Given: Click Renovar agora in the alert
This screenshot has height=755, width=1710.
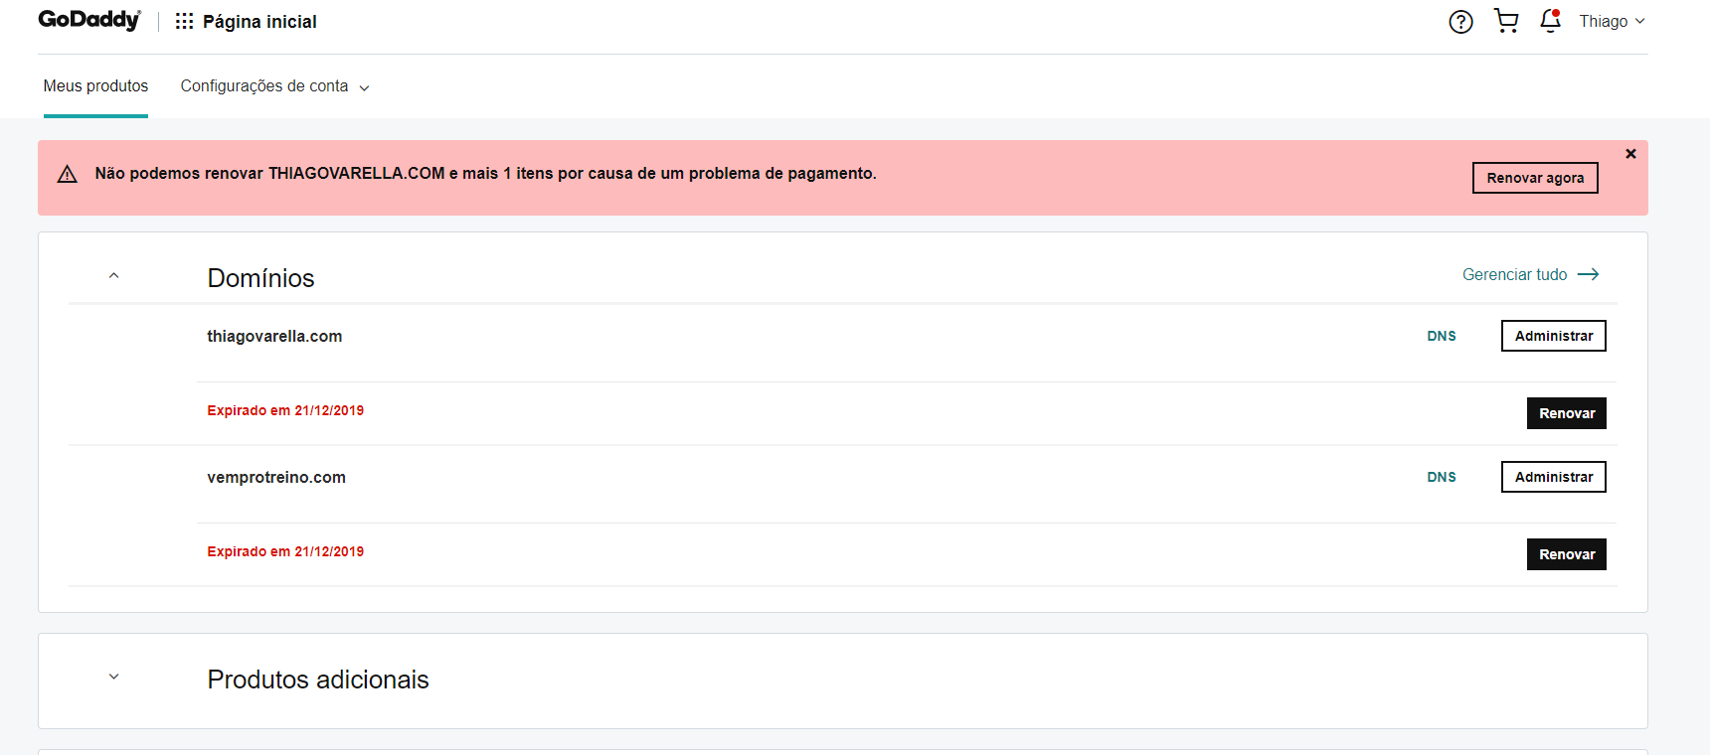Looking at the screenshot, I should 1535,178.
